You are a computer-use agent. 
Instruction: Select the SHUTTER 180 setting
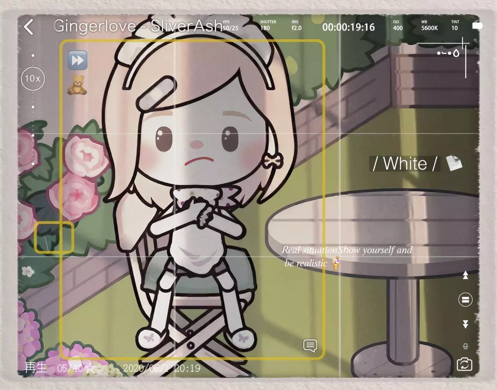tap(268, 26)
